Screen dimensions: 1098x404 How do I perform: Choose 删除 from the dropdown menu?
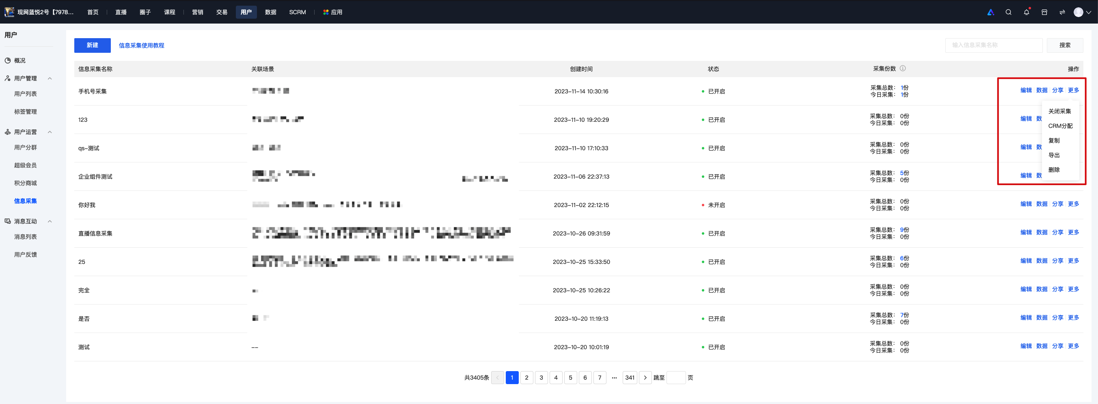1054,170
